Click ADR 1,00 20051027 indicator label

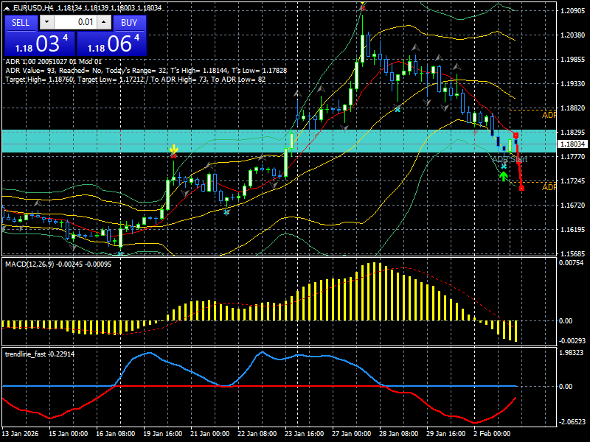pos(53,62)
